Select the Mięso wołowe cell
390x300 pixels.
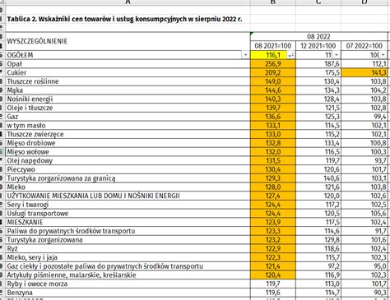tap(128, 152)
